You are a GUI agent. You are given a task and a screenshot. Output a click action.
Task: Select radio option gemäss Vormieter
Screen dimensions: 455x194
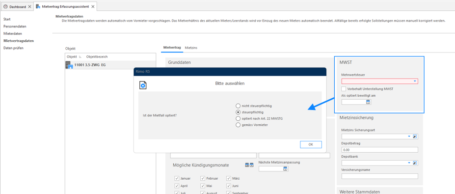(x=238, y=125)
